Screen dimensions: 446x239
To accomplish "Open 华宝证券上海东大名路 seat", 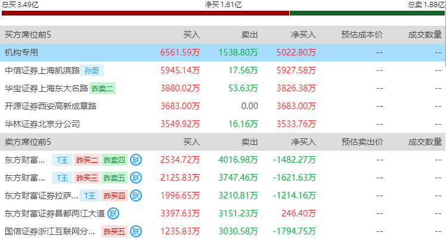I will pyautogui.click(x=47, y=88).
